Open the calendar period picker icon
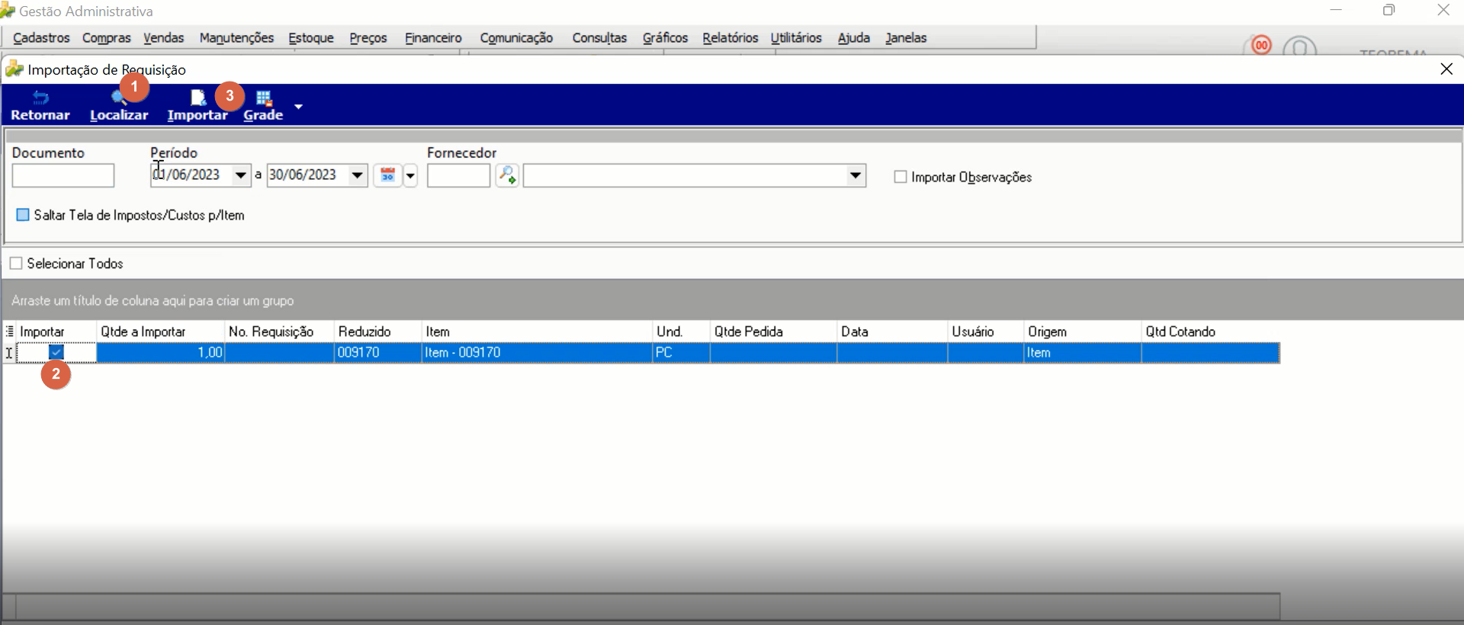Screen dimensions: 1464x625 coord(387,175)
